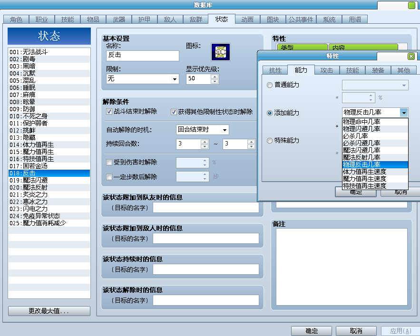Click the 类型 column header
The width and height of the screenshot is (420, 336).
(303, 48)
